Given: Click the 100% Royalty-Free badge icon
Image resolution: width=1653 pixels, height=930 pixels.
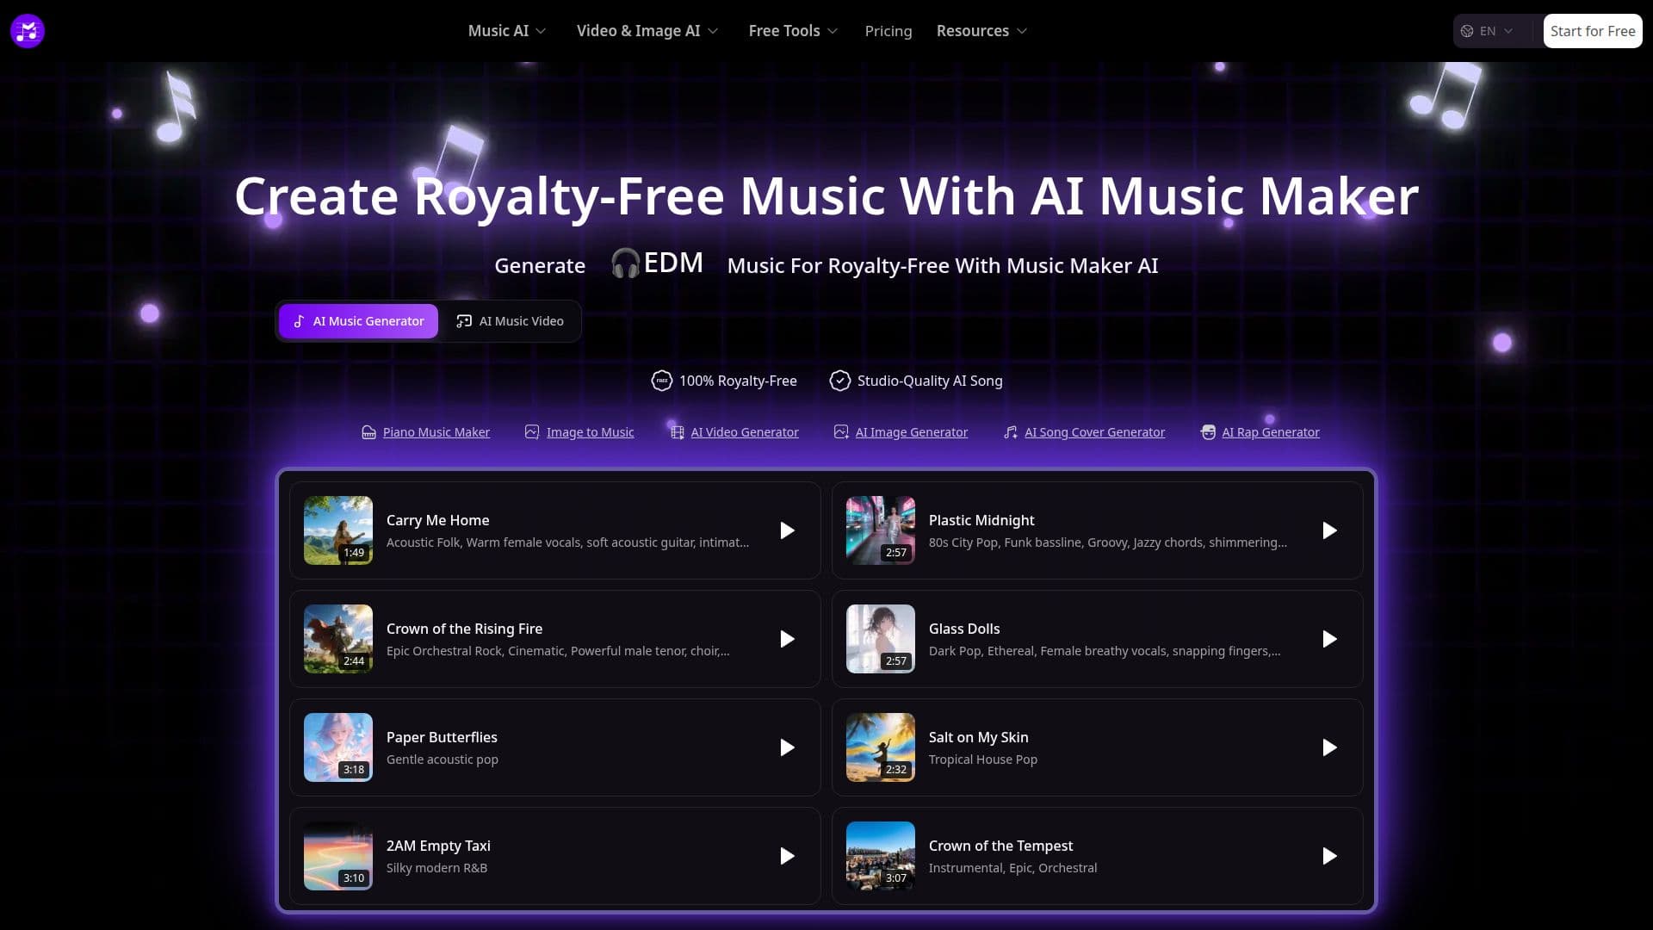Looking at the screenshot, I should coord(661,381).
